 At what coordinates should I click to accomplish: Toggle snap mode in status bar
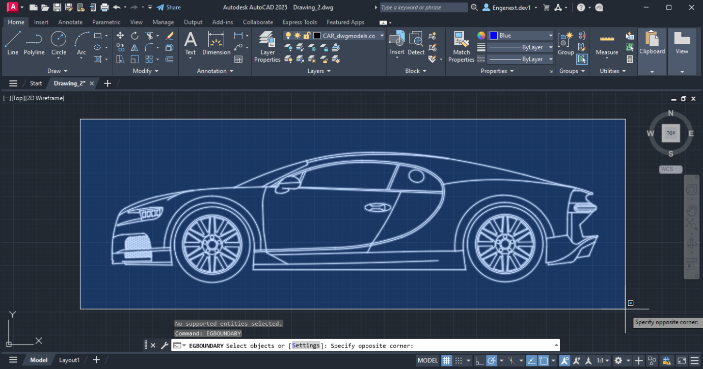point(459,360)
